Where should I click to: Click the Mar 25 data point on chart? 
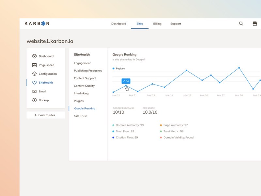click(187, 70)
